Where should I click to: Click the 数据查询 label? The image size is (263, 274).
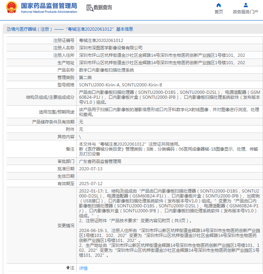pos(102,7)
